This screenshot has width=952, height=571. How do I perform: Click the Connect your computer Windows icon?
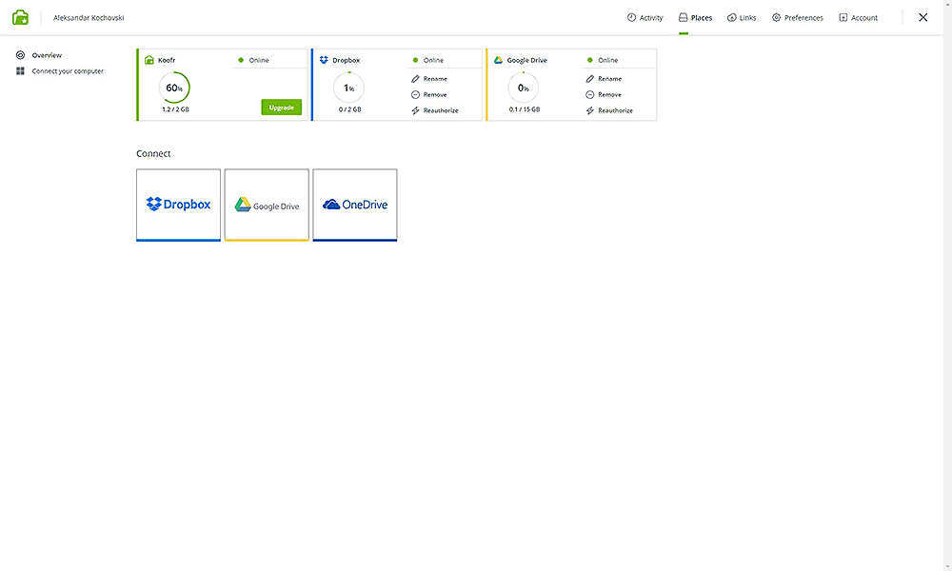20,71
